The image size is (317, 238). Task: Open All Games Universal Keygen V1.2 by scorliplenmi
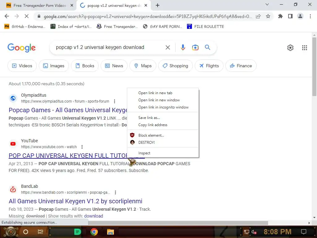click(x=76, y=201)
